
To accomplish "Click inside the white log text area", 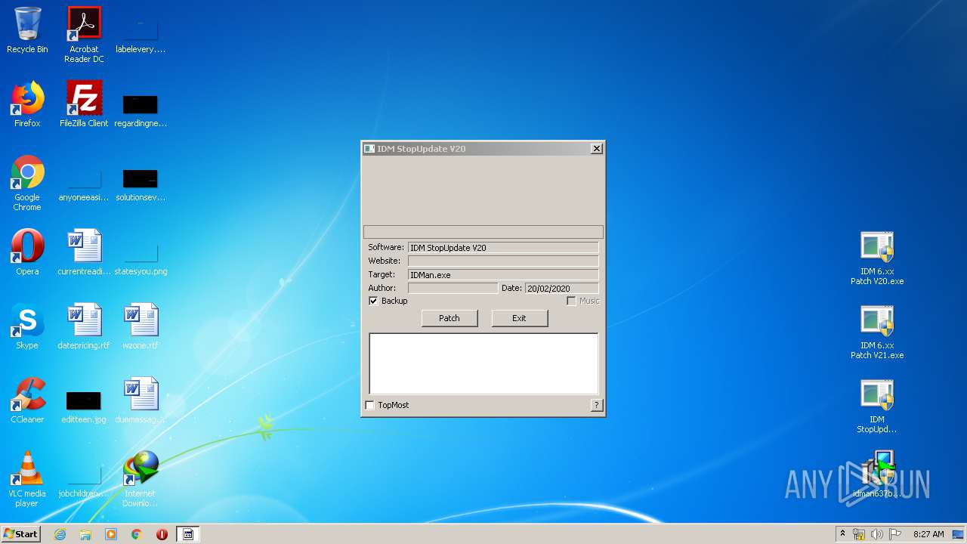I will (x=483, y=363).
